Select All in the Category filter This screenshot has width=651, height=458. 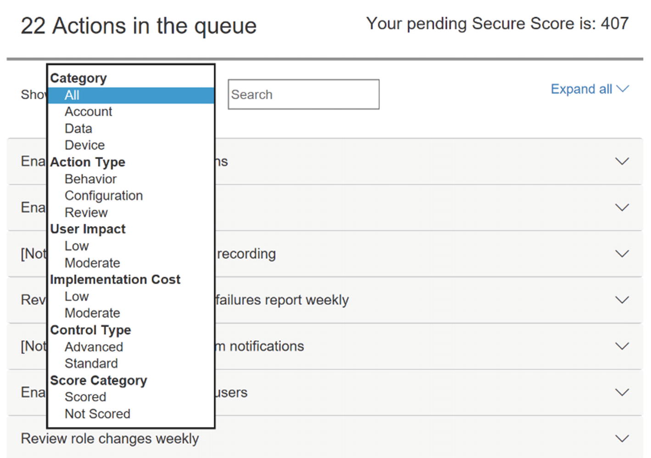[131, 95]
